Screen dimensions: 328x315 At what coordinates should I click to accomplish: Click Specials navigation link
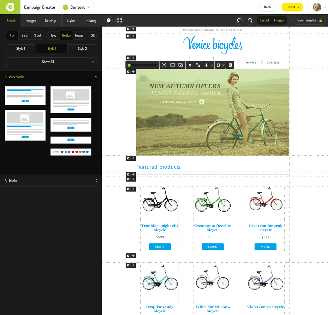click(273, 62)
